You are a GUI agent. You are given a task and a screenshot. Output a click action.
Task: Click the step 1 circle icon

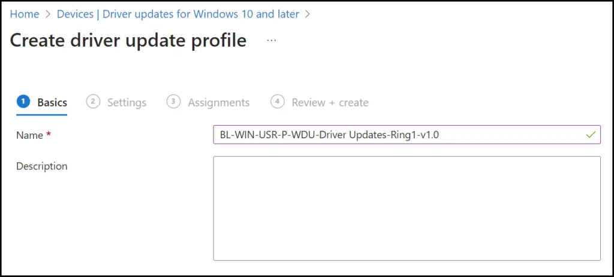click(x=22, y=102)
